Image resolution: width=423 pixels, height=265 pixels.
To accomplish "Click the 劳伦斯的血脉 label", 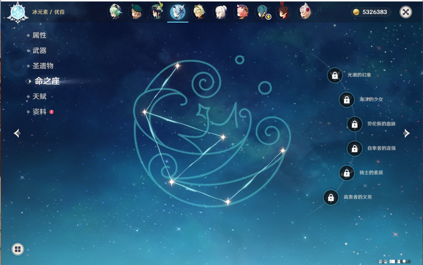I will coord(381,124).
